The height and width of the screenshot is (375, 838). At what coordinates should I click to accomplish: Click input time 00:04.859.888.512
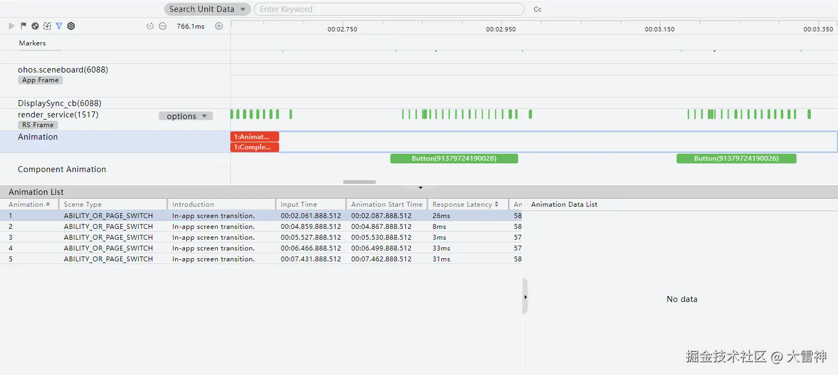tap(311, 227)
